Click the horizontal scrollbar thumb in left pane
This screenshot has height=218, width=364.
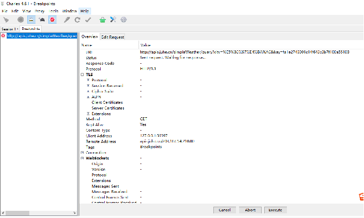tap(17, 213)
